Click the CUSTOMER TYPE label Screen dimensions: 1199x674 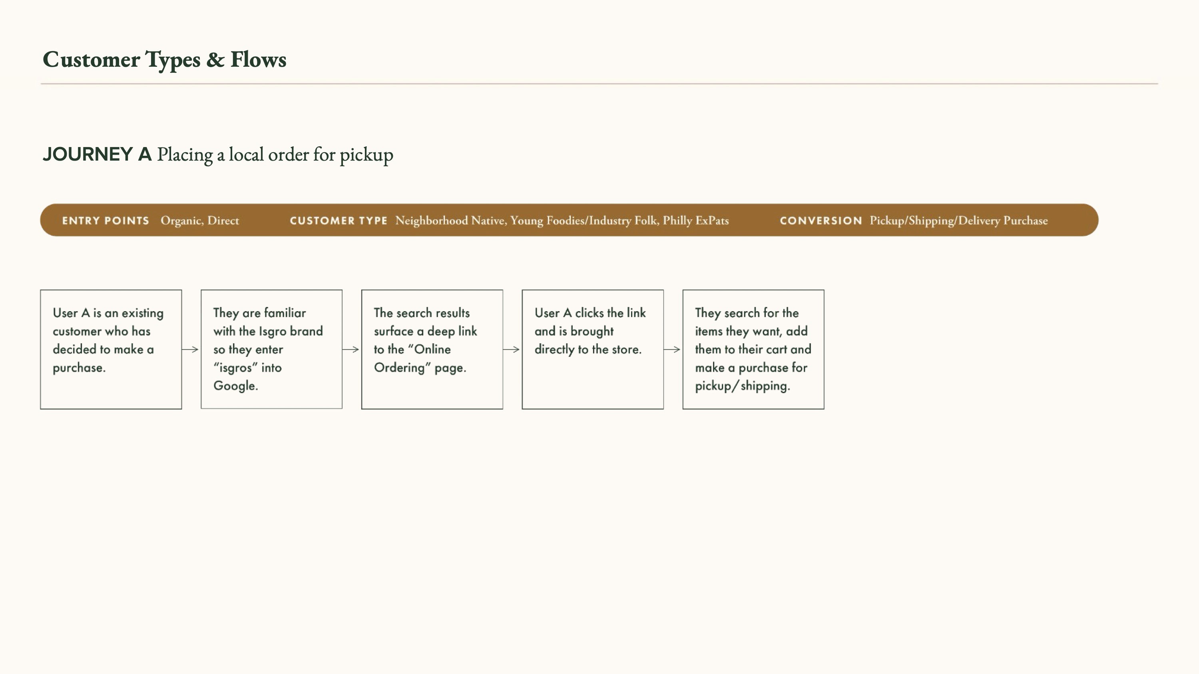pos(339,221)
